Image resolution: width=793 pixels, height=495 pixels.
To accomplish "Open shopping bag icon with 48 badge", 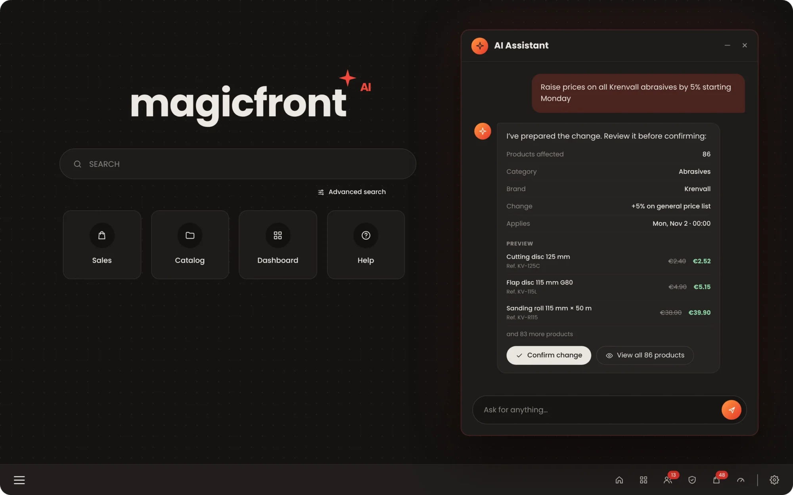I will (716, 480).
